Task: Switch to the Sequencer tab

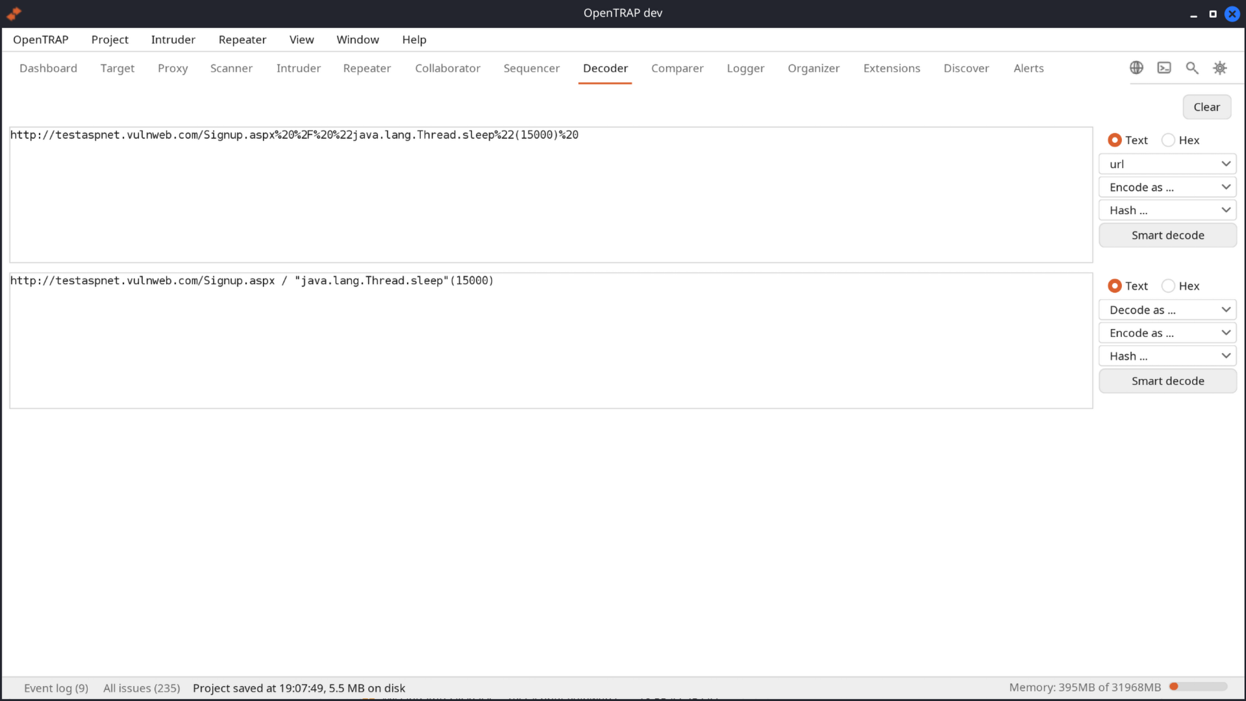Action: [531, 68]
